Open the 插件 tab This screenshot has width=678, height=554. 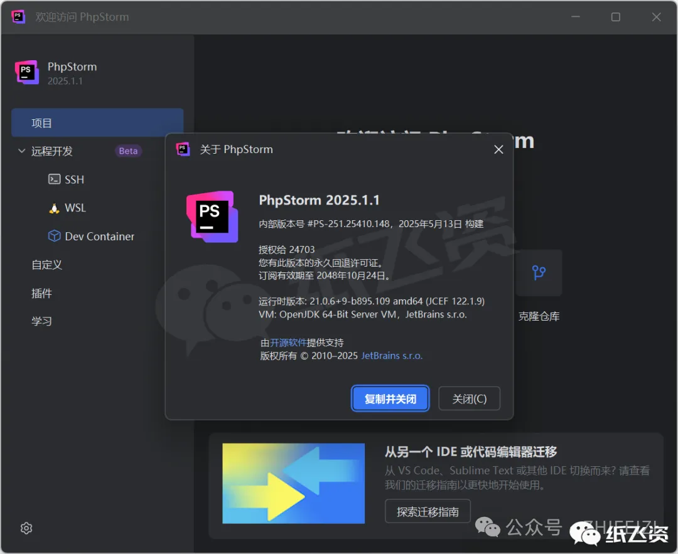click(41, 293)
